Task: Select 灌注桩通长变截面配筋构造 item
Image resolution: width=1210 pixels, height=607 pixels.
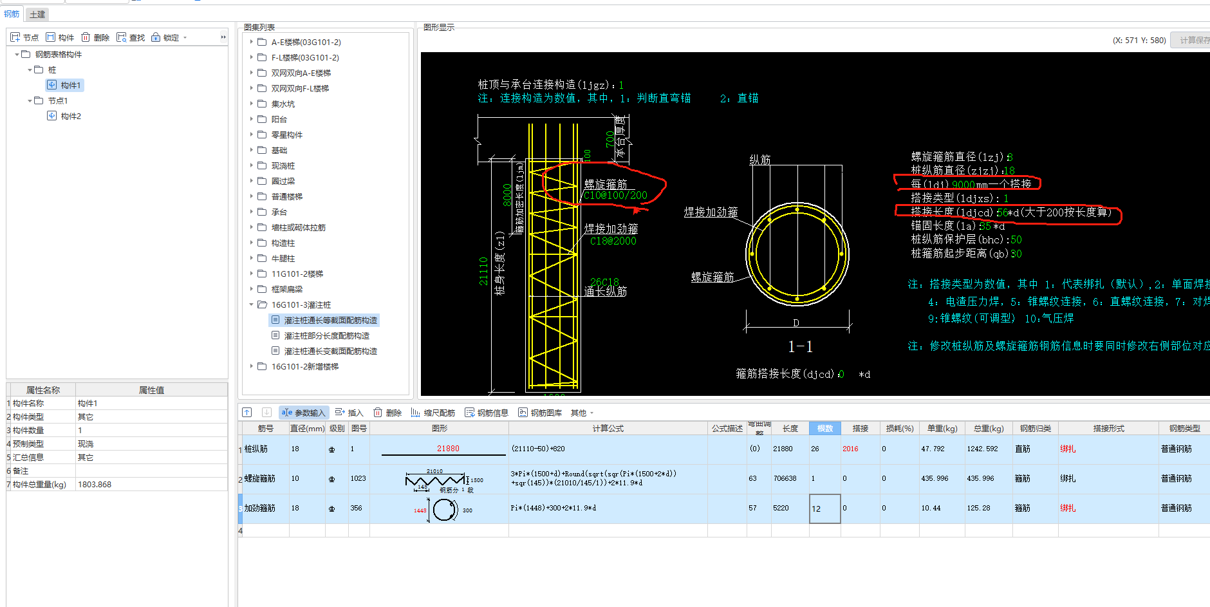Action: coord(330,351)
